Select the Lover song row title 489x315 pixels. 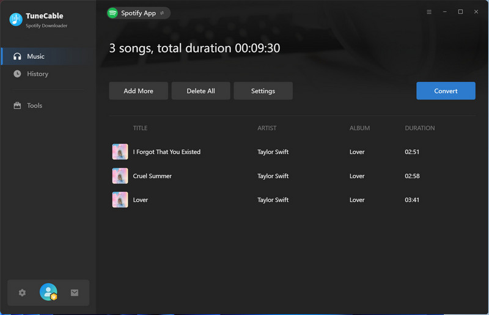(x=141, y=200)
